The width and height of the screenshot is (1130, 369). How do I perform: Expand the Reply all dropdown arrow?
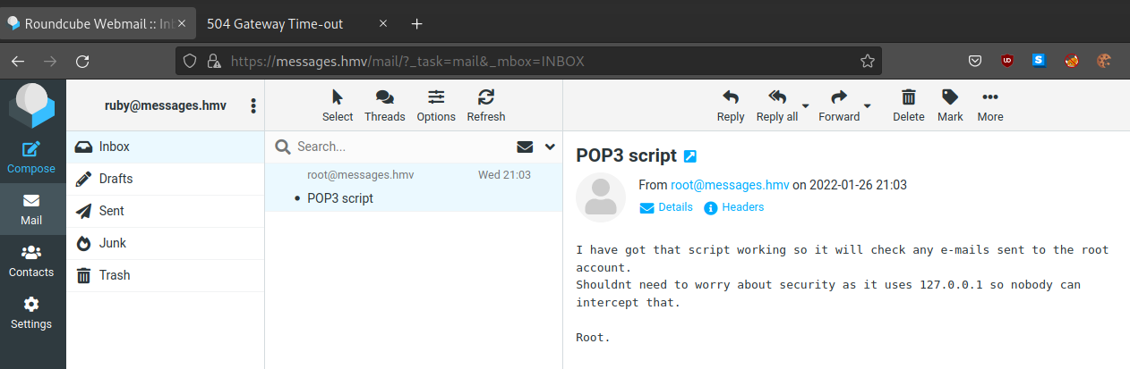(x=806, y=105)
